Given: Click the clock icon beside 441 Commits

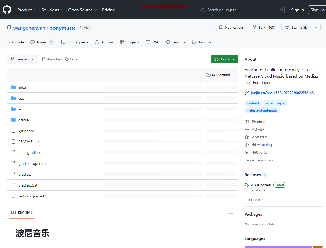Looking at the screenshot, I should (208, 75).
